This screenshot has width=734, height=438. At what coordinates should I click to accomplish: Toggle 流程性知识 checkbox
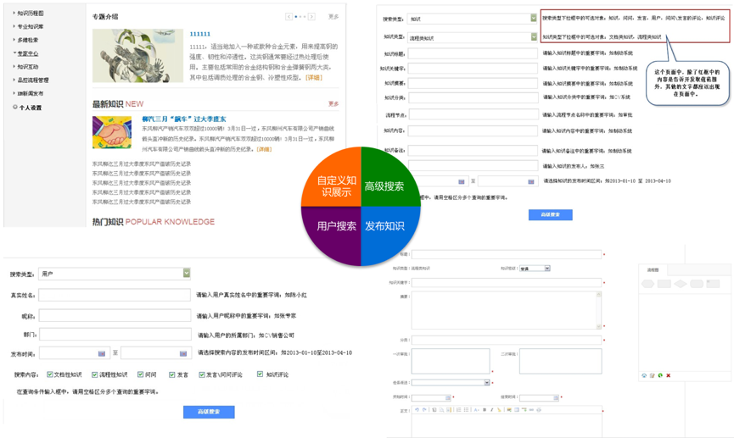[x=94, y=374]
